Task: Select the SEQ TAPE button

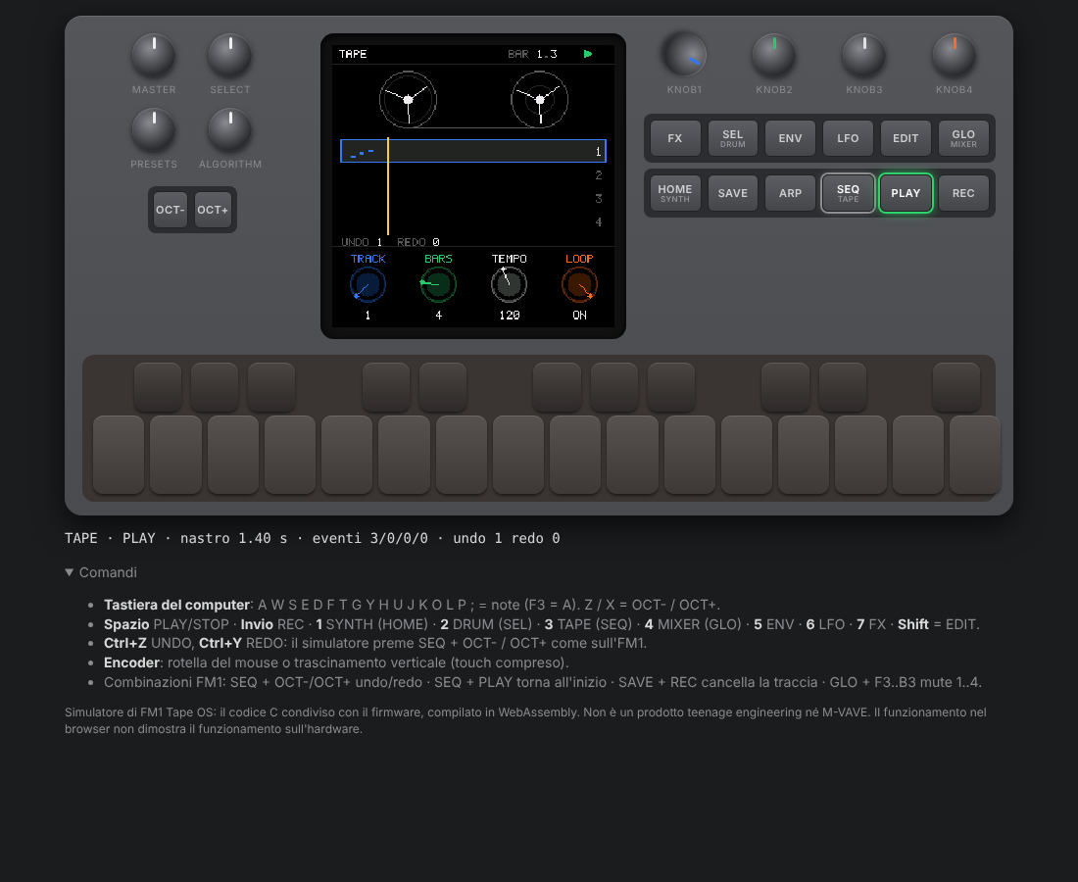Action: (849, 193)
